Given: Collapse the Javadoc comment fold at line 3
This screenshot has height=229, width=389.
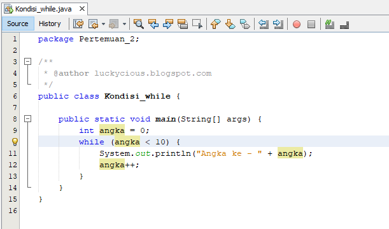Looking at the screenshot, I should (28, 61).
